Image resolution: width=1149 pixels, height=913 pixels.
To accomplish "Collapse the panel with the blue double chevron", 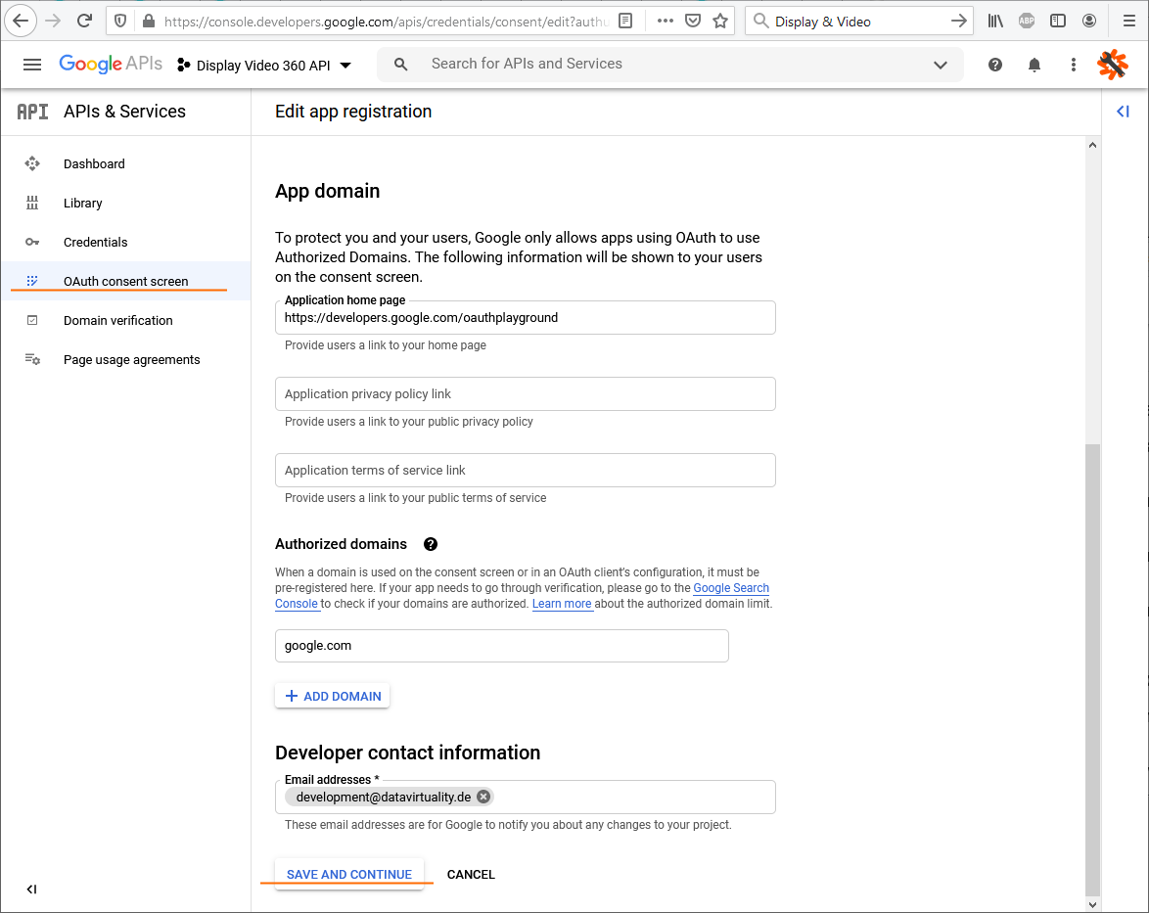I will [1123, 111].
